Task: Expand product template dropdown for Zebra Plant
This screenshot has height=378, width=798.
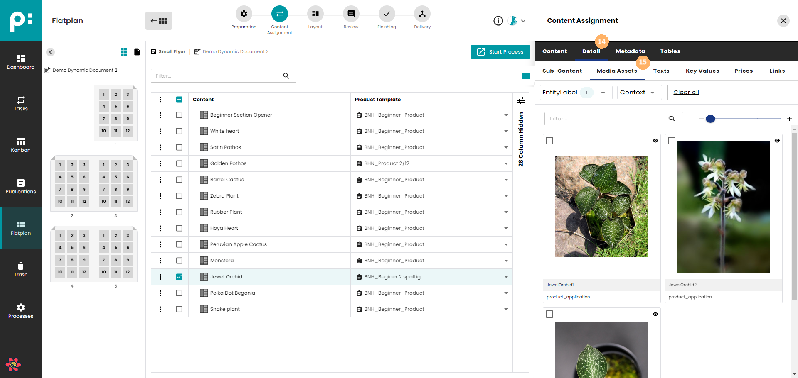Action: (x=506, y=196)
